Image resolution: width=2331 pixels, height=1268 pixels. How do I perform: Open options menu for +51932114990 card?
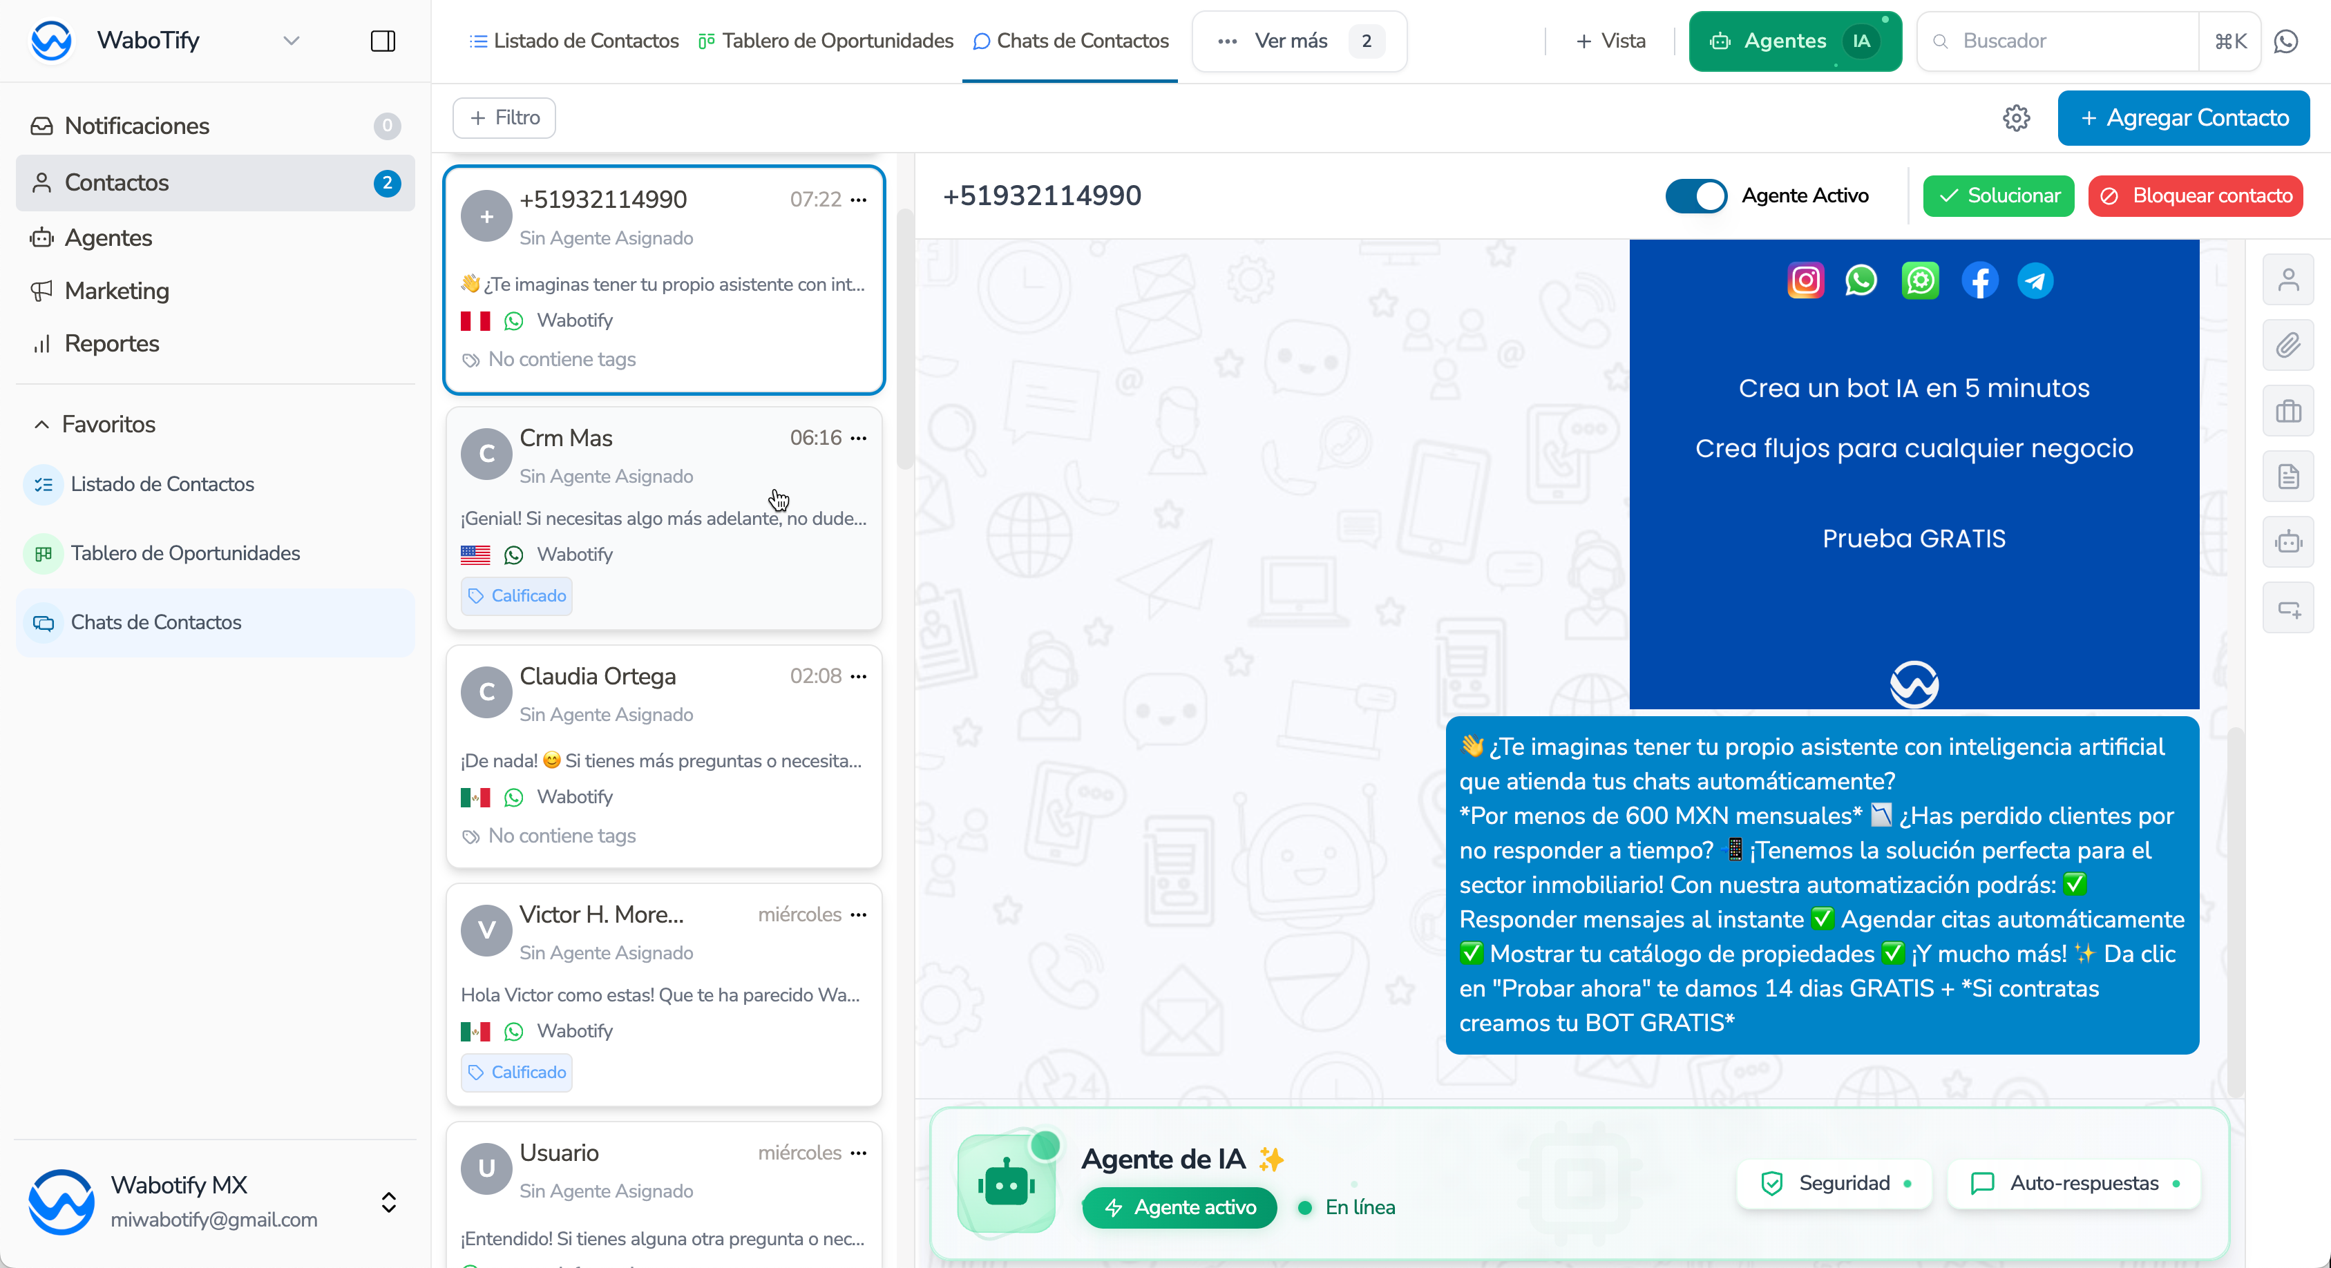859,199
